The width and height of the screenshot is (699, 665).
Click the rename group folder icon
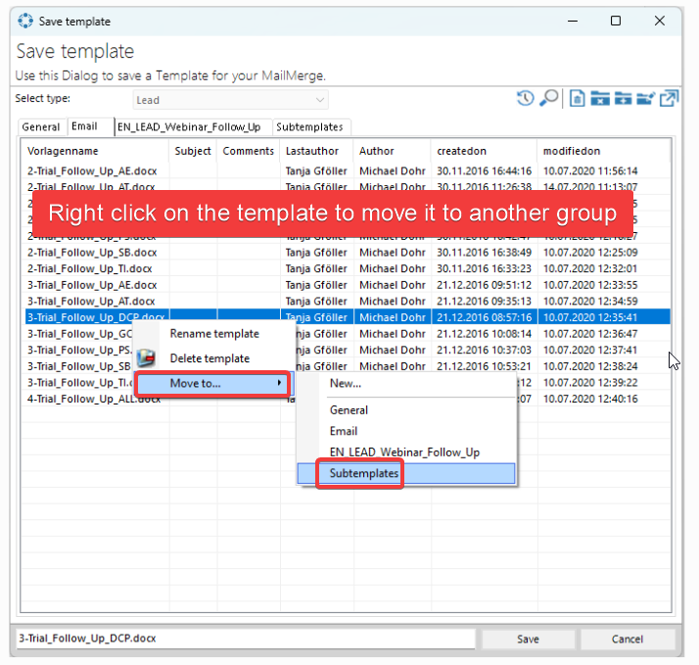(x=645, y=98)
